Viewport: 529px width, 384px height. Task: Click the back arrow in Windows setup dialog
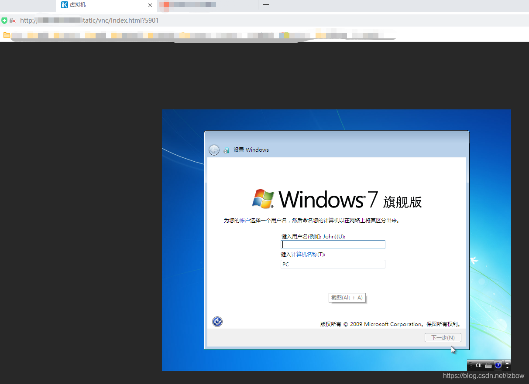point(214,150)
